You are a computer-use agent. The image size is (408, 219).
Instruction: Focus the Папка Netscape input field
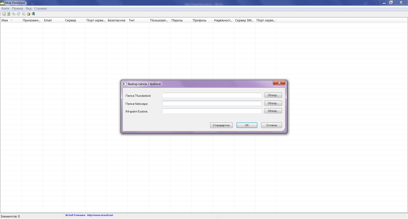pos(212,103)
